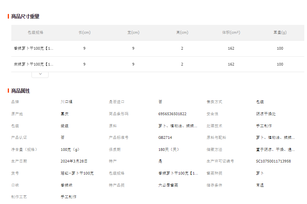307x204 pixels.
Task: Click the brand value 川口福
Action: 66,102
